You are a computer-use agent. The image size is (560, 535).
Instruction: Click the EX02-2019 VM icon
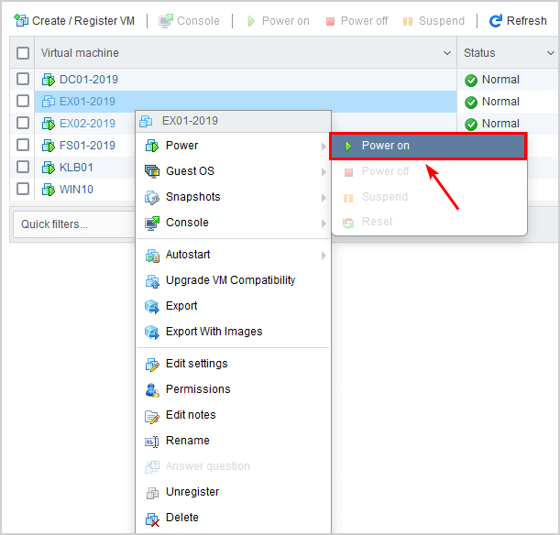point(49,124)
